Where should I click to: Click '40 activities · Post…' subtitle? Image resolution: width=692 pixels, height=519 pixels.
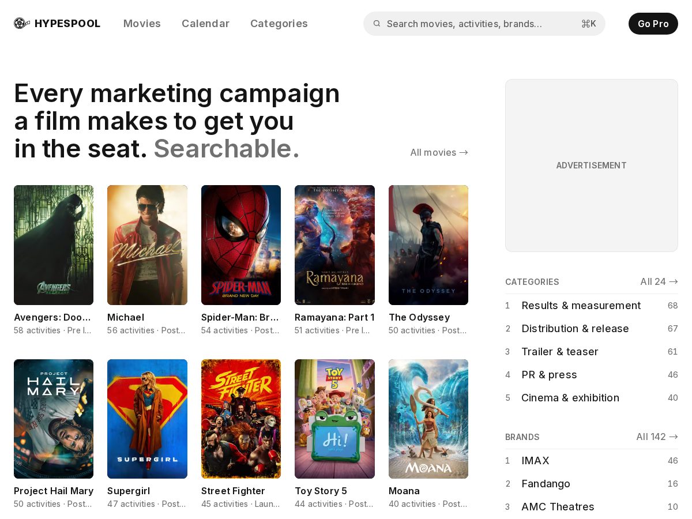point(428,504)
